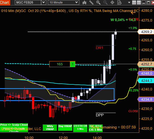The width and height of the screenshot is (154, 139).
Task: Click the 4280,0 price axis label
Action: [x=147, y=11]
